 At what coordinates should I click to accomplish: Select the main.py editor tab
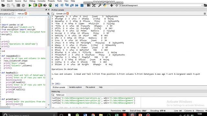click(x=21, y=14)
